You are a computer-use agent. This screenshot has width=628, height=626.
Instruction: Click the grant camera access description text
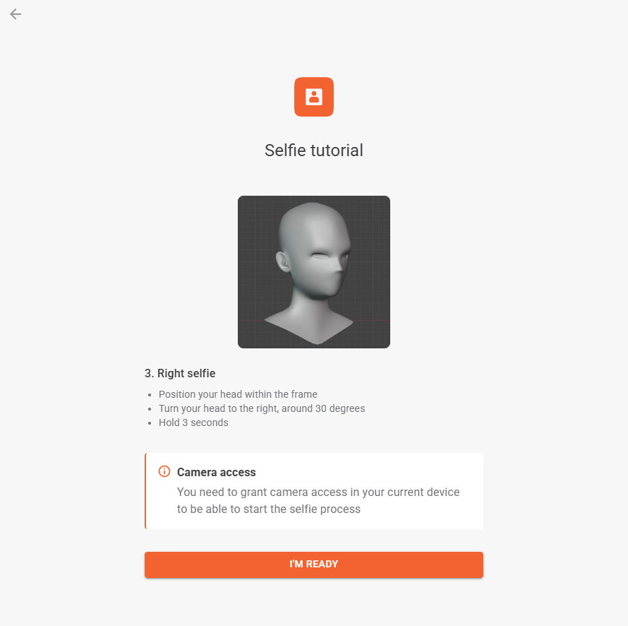[318, 500]
